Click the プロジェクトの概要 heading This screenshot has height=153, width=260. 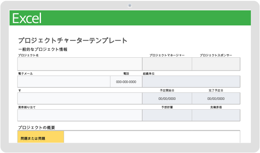[x=37, y=128]
